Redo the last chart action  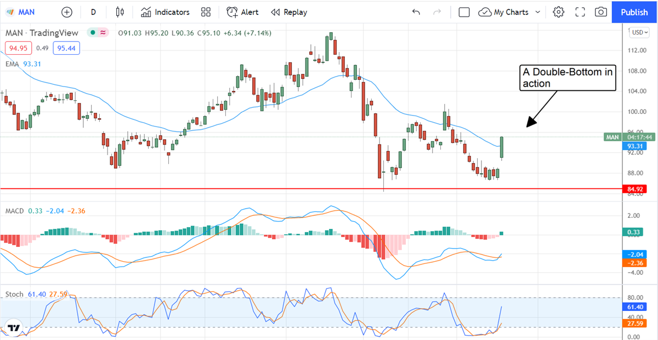437,12
